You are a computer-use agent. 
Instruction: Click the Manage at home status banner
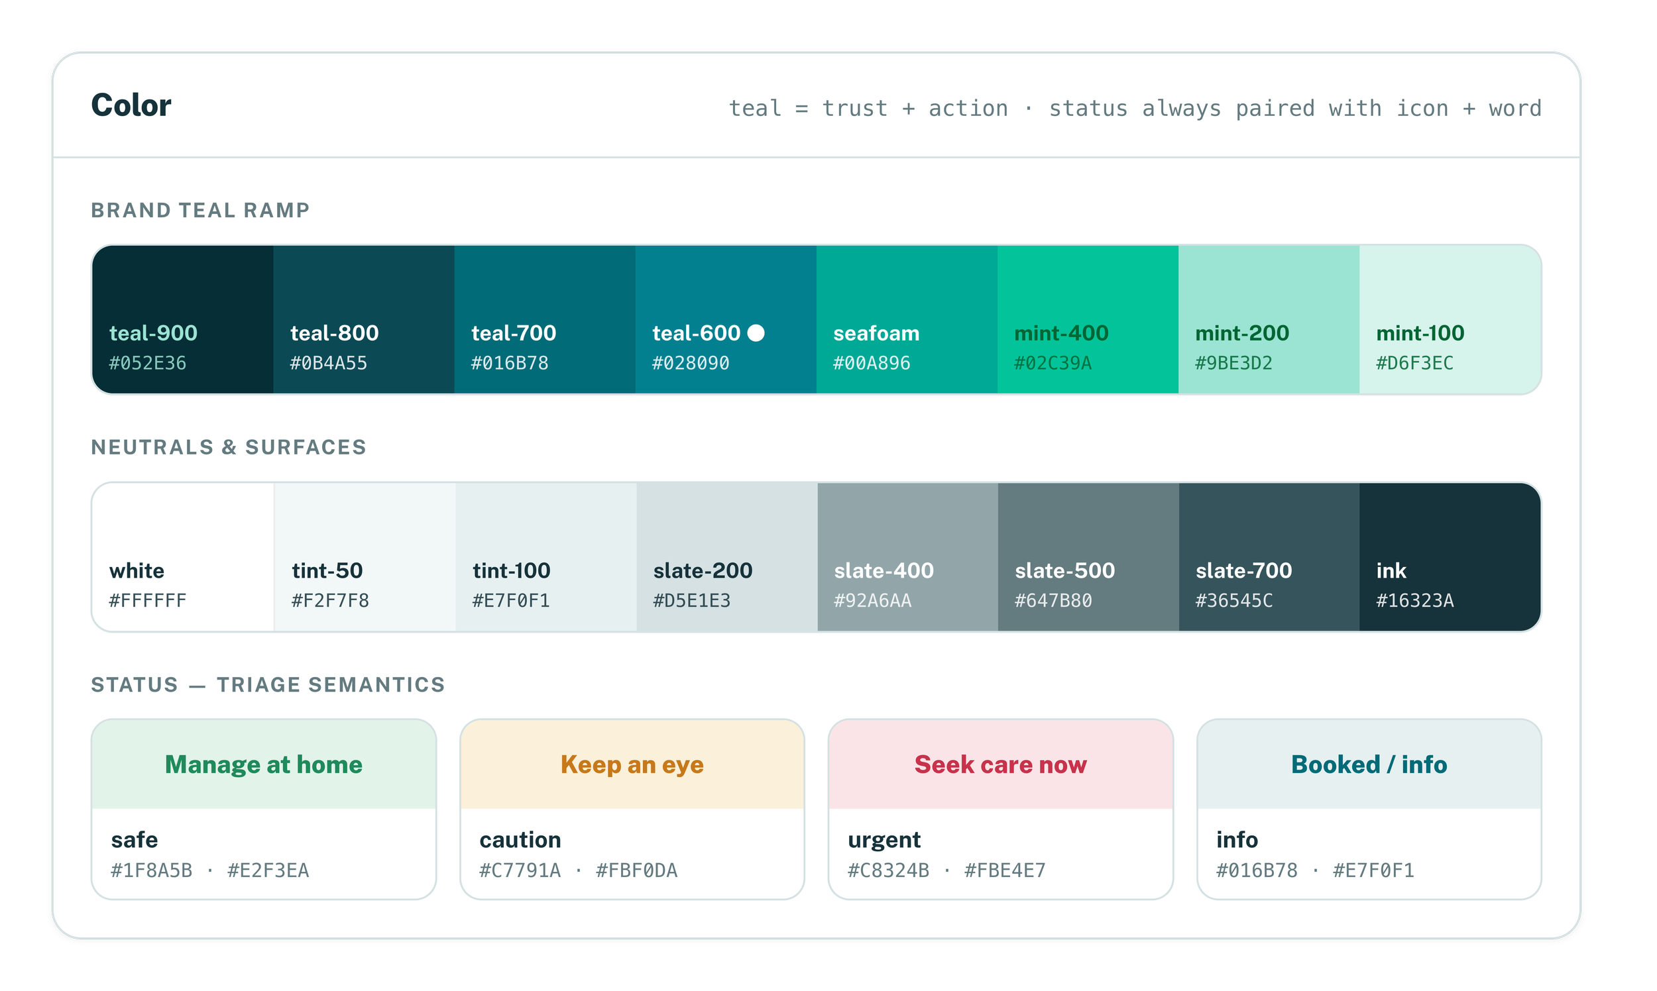point(264,764)
